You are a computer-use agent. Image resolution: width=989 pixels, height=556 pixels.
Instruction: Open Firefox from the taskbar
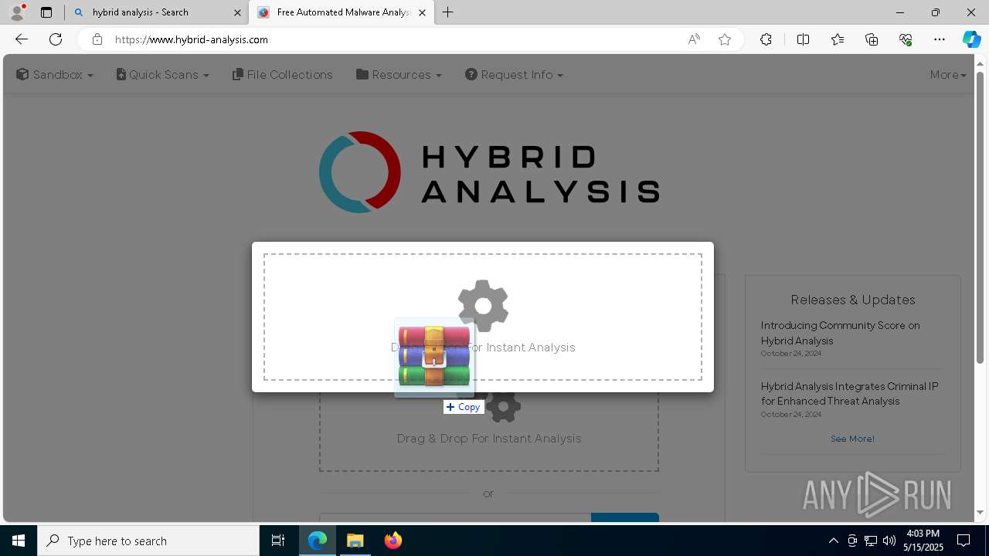point(393,541)
